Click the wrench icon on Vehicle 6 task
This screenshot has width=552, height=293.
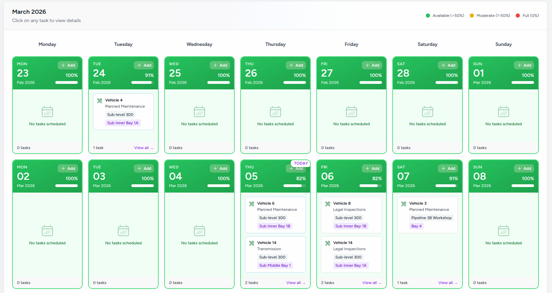[252, 204]
